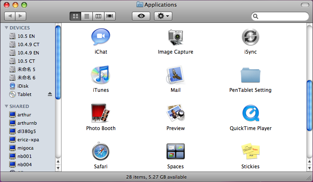Switch to icon view mode

click(75, 16)
